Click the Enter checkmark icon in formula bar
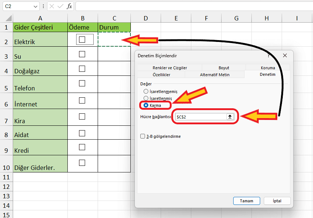313x218 pixels. [x=60, y=6]
